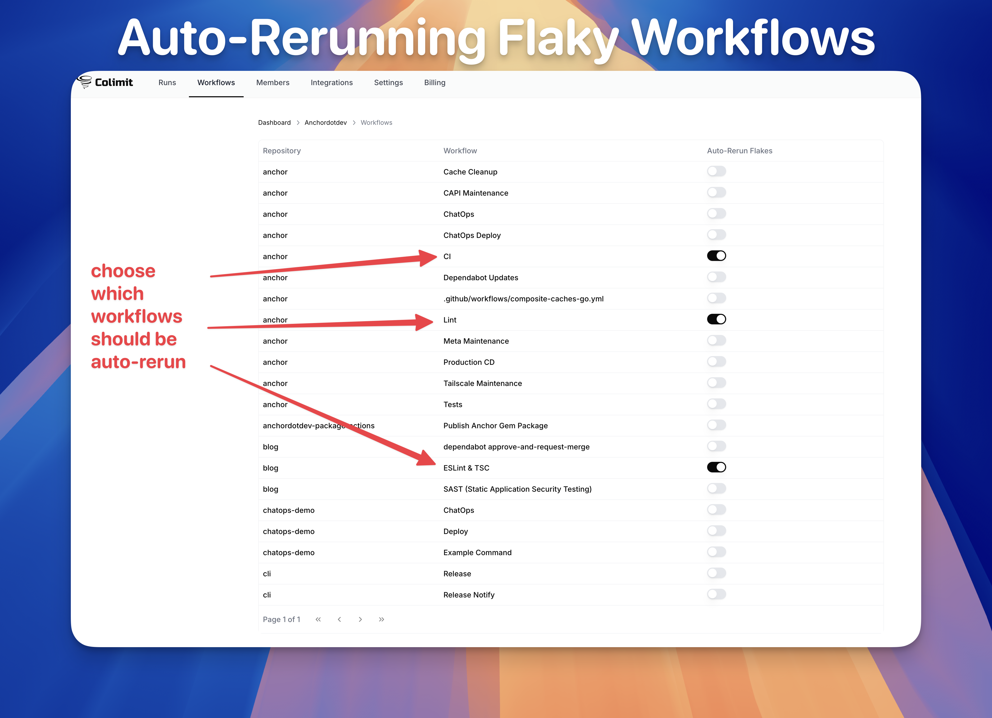Enable auto-rerun for Tailscale Maintenance
The width and height of the screenshot is (992, 718).
pyautogui.click(x=716, y=383)
